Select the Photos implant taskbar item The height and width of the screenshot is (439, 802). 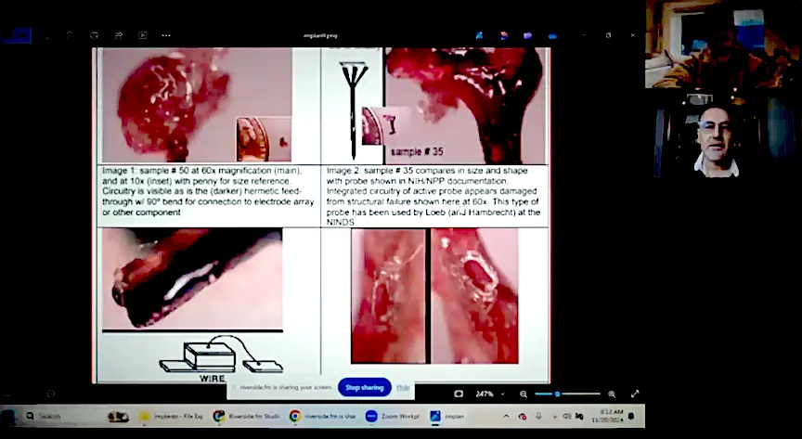447,417
